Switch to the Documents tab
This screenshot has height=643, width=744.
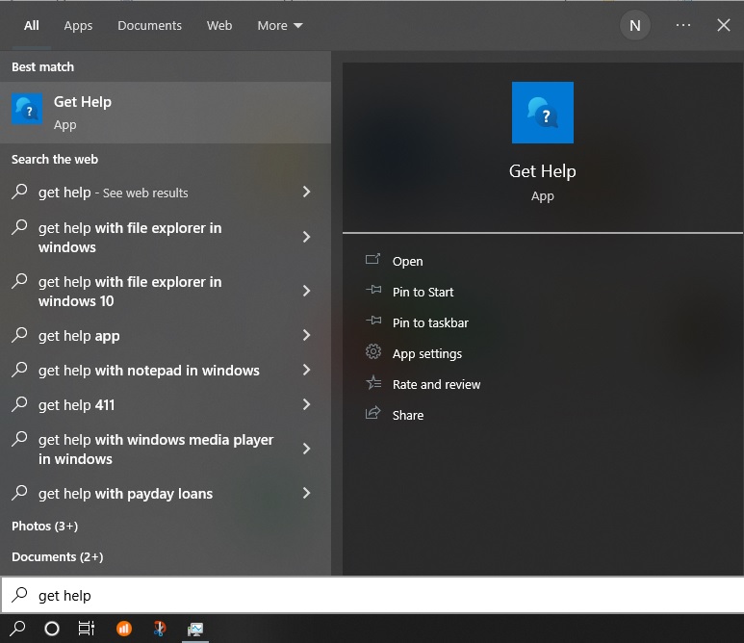click(149, 26)
